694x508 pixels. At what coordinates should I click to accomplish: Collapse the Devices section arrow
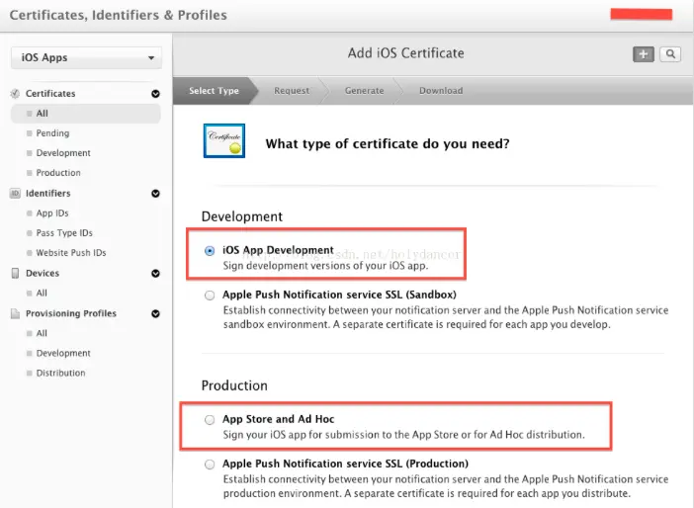(155, 274)
